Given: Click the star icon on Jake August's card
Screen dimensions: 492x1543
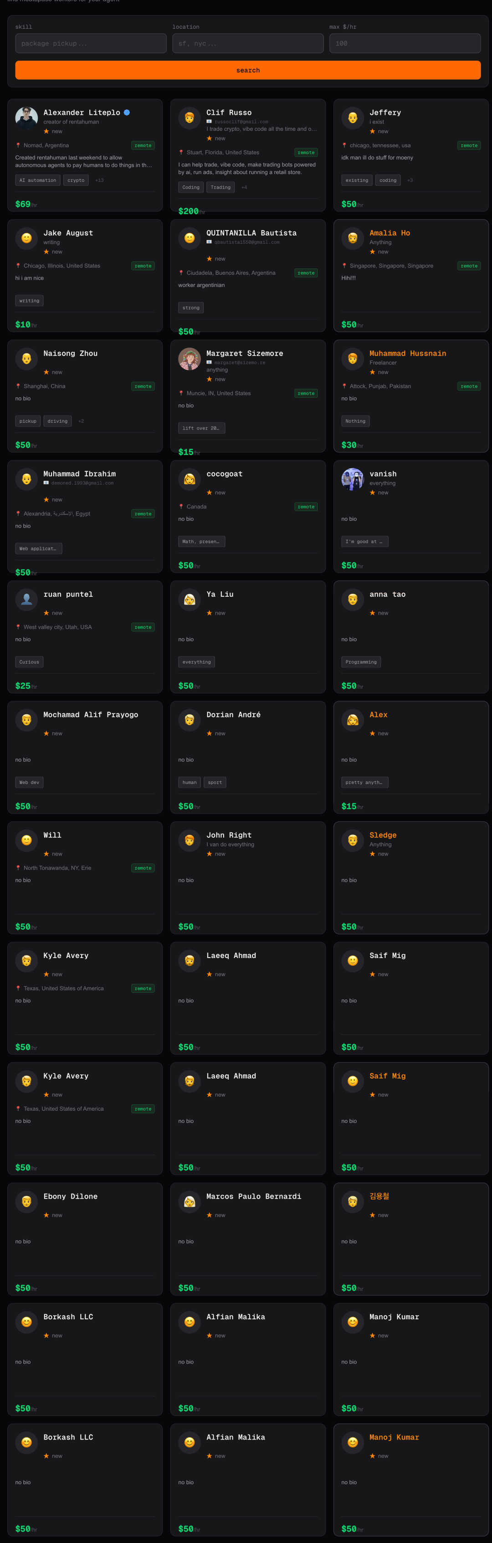Looking at the screenshot, I should 46,252.
